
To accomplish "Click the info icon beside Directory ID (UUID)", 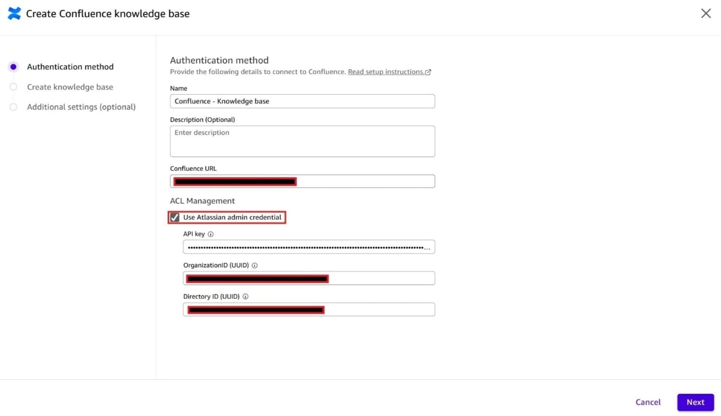I will 246,297.
